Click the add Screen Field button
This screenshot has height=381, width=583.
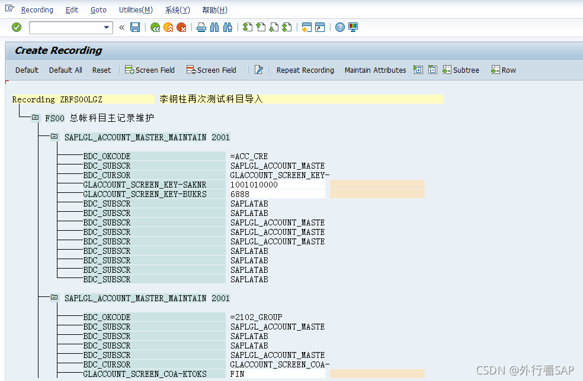[x=149, y=70]
